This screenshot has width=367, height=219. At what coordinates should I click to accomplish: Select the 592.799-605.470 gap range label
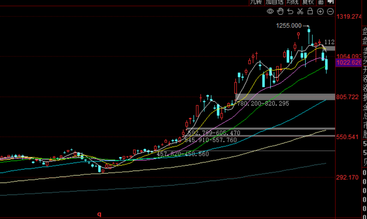pos(214,133)
